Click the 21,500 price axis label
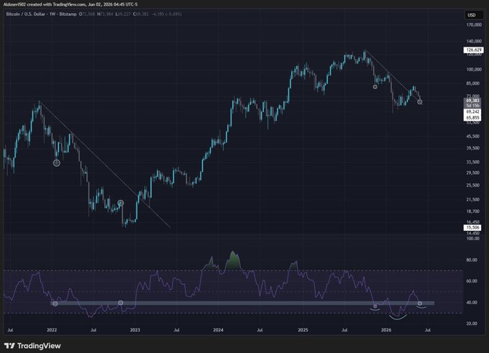489x353 pixels. tap(473, 200)
